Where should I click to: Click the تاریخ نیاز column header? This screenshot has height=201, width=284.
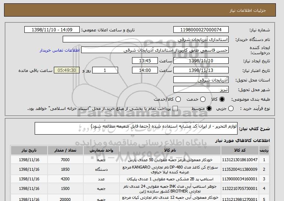(x=29, y=150)
